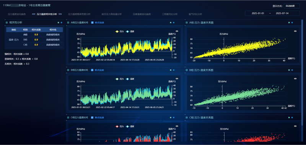The image size is (306, 145).
Task: Click the green square icon in A相压力温度时间 header
Action: (x=171, y=23)
